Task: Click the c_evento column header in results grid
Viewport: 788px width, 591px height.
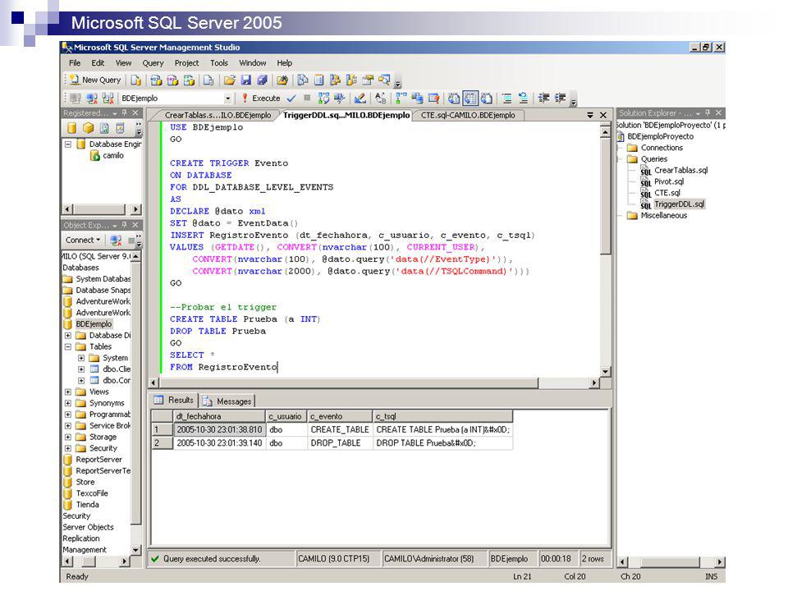Action: point(340,417)
